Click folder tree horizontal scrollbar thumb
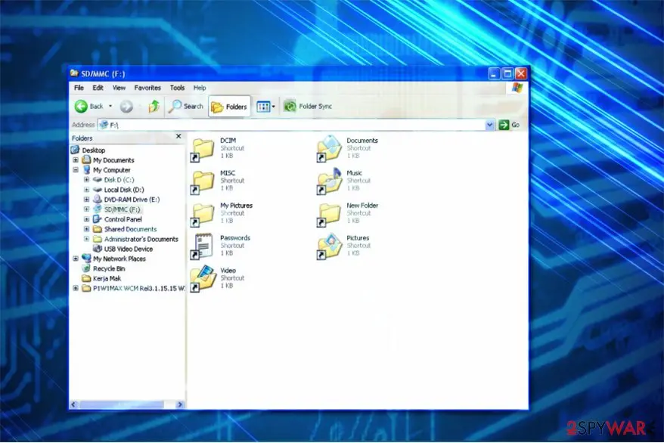 tap(121, 404)
